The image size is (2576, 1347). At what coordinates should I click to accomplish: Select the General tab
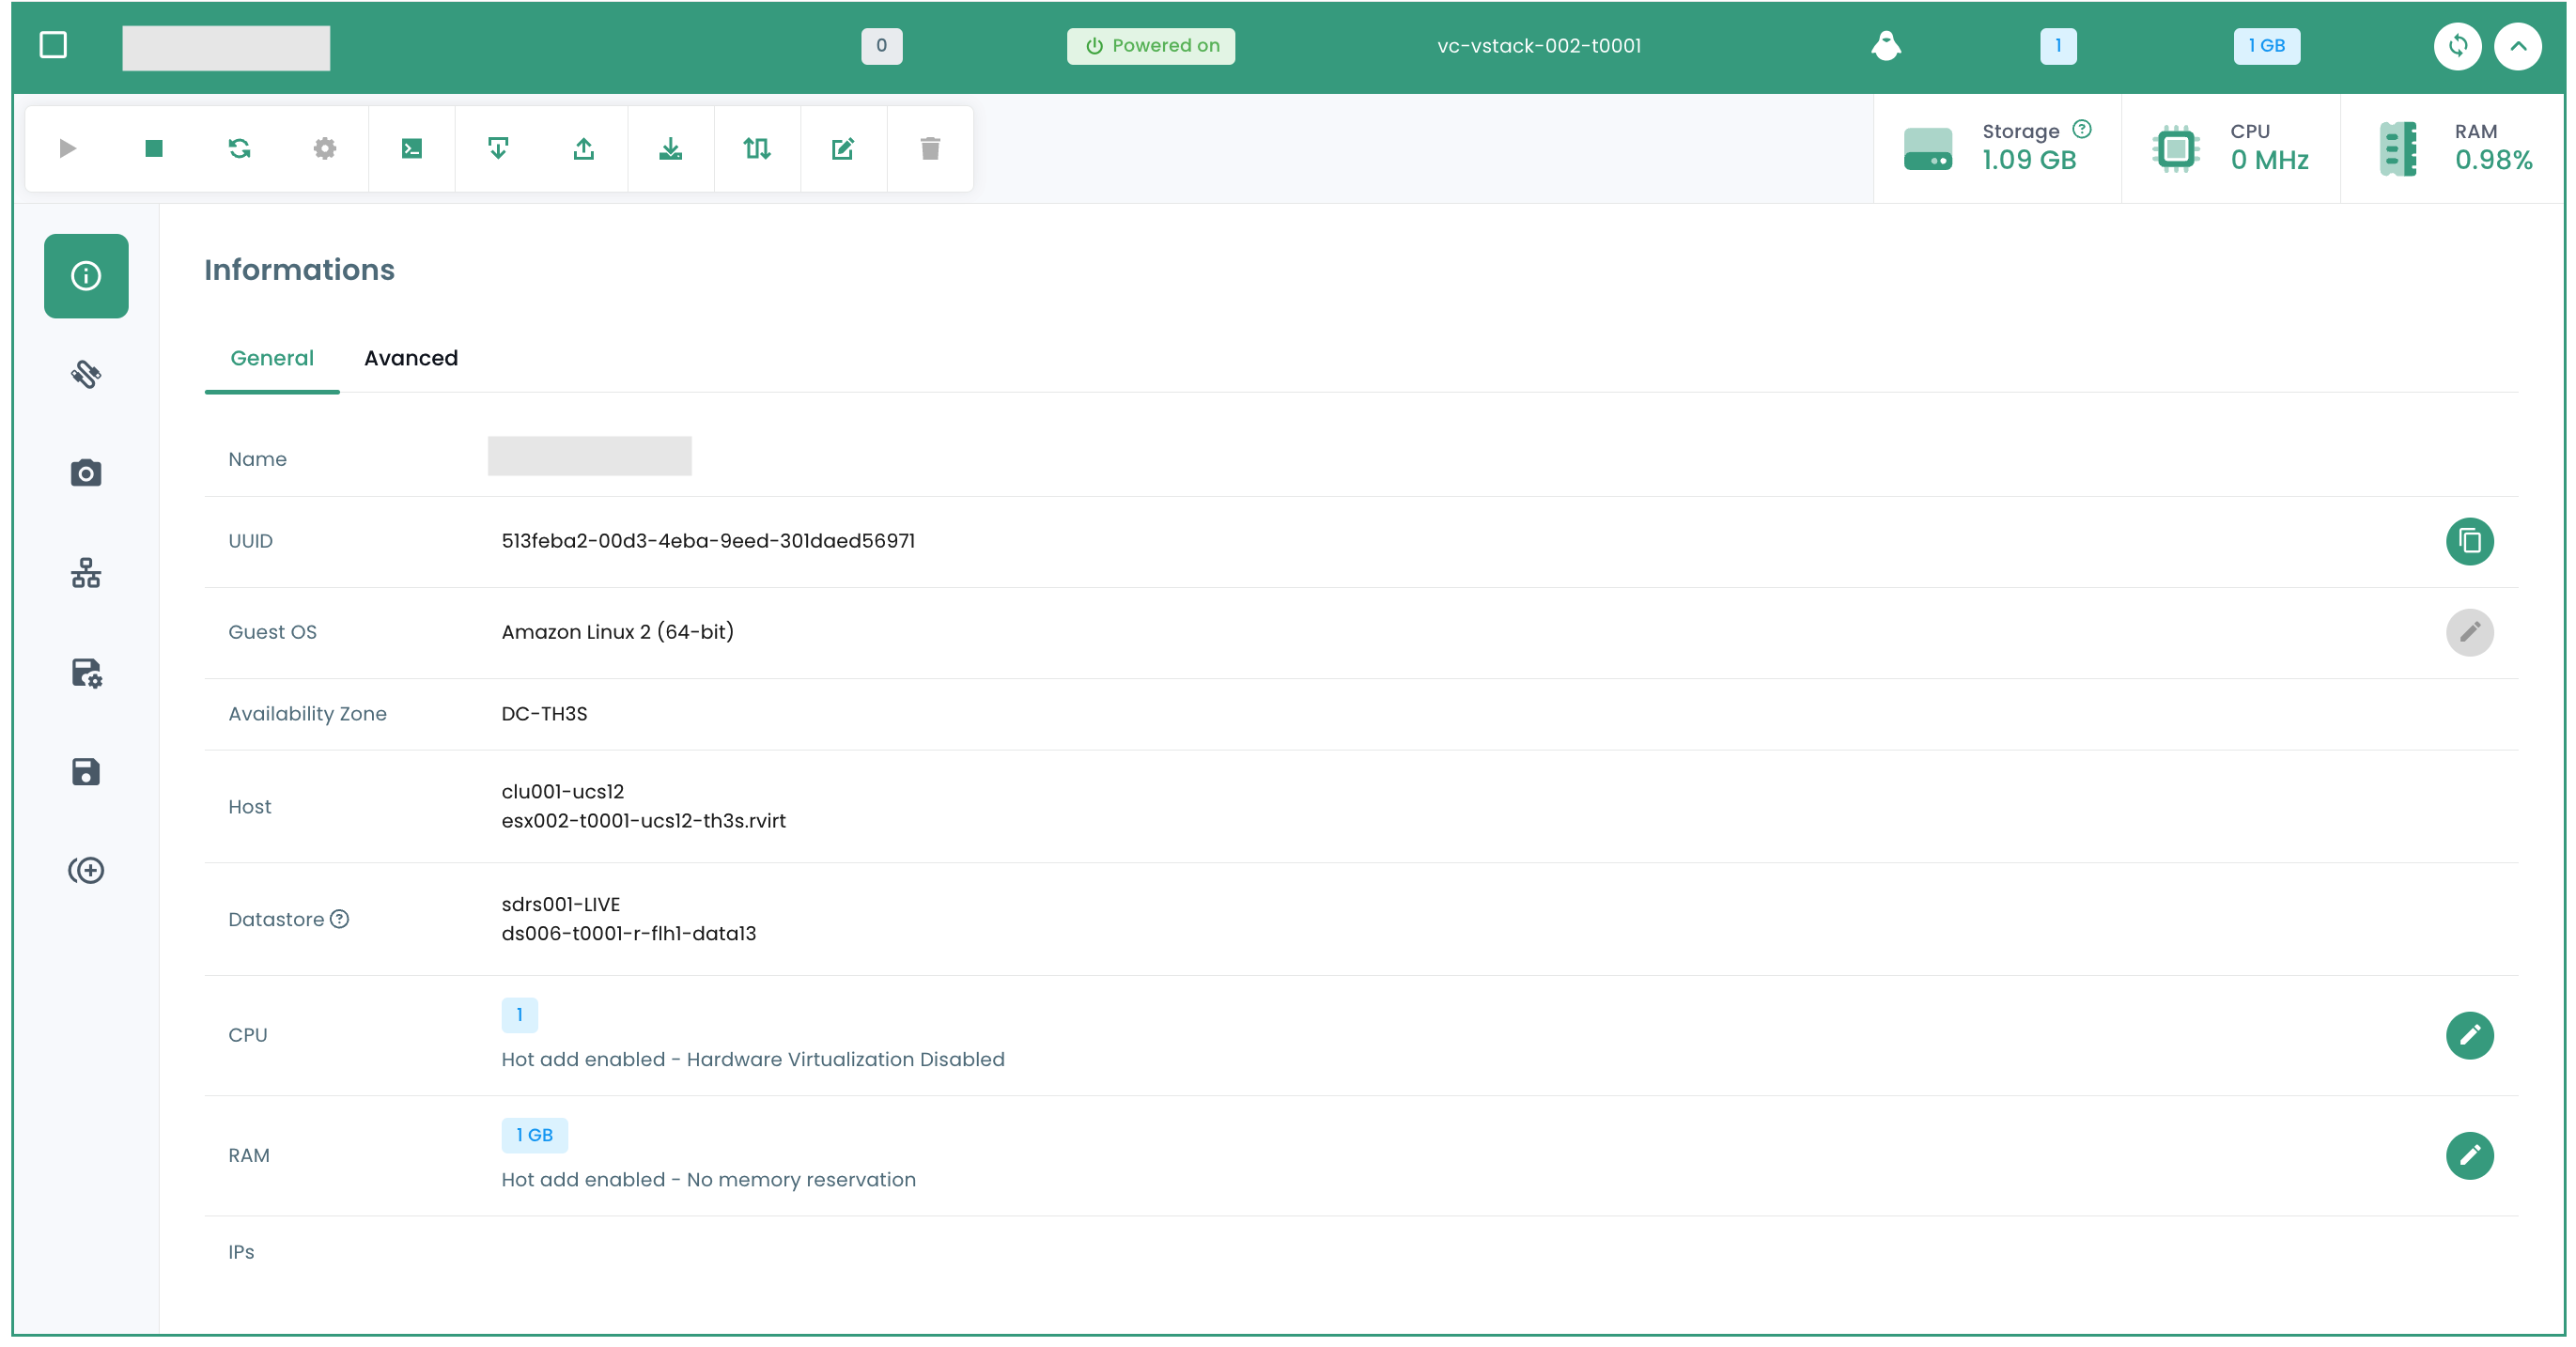tap(271, 358)
